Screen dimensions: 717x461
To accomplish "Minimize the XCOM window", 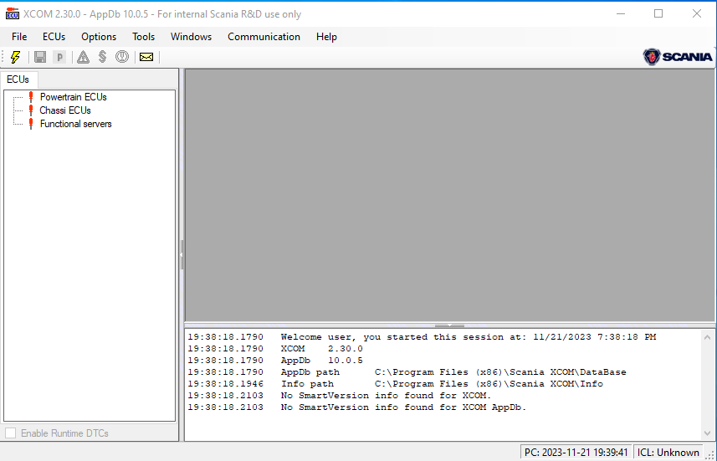I will pos(621,13).
